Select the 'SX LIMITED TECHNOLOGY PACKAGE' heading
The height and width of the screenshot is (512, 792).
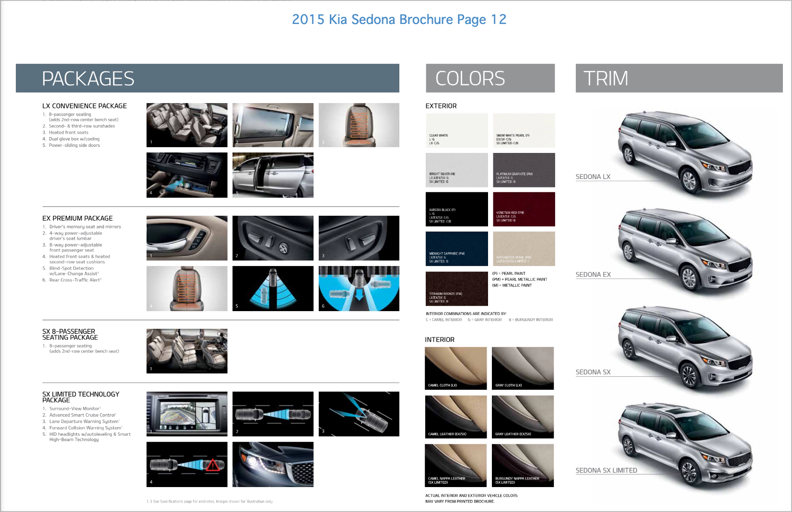point(81,397)
